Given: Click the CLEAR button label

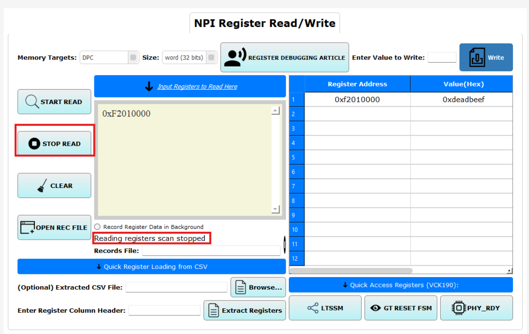Looking at the screenshot, I should coord(61,186).
